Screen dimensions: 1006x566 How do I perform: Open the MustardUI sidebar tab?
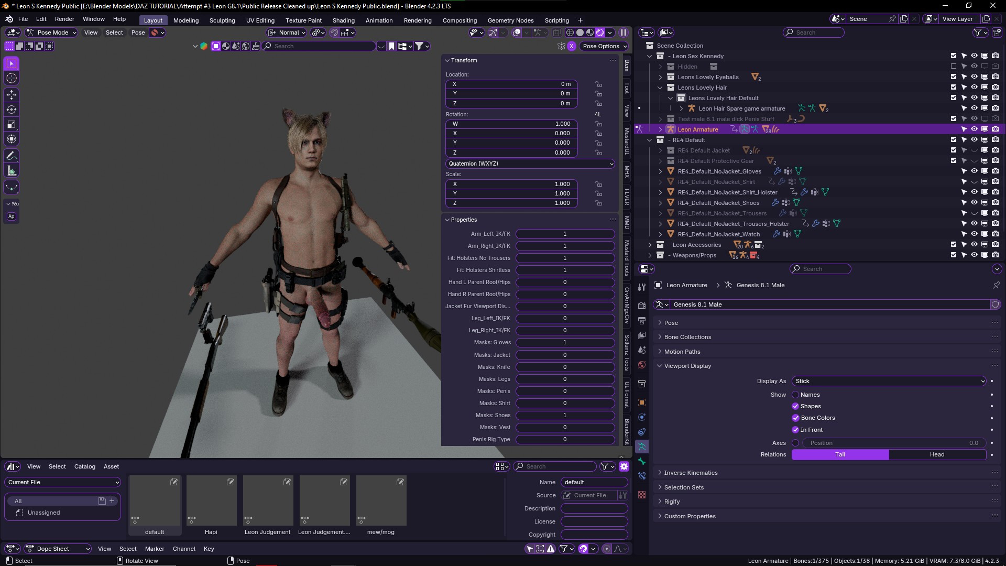[x=627, y=141]
